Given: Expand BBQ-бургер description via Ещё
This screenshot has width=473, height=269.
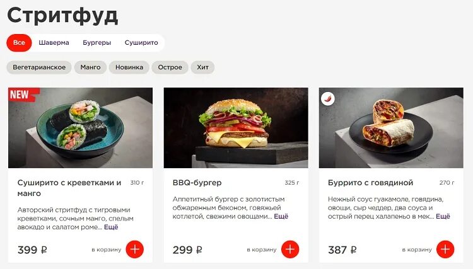Looking at the screenshot, I should (x=281, y=216).
